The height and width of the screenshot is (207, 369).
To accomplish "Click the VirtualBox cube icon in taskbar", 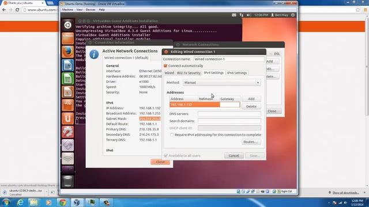I will (77, 202).
